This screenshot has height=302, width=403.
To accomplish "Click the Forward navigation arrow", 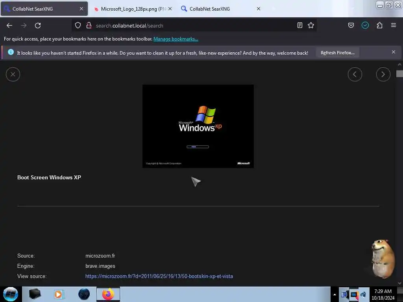I will click(24, 26).
